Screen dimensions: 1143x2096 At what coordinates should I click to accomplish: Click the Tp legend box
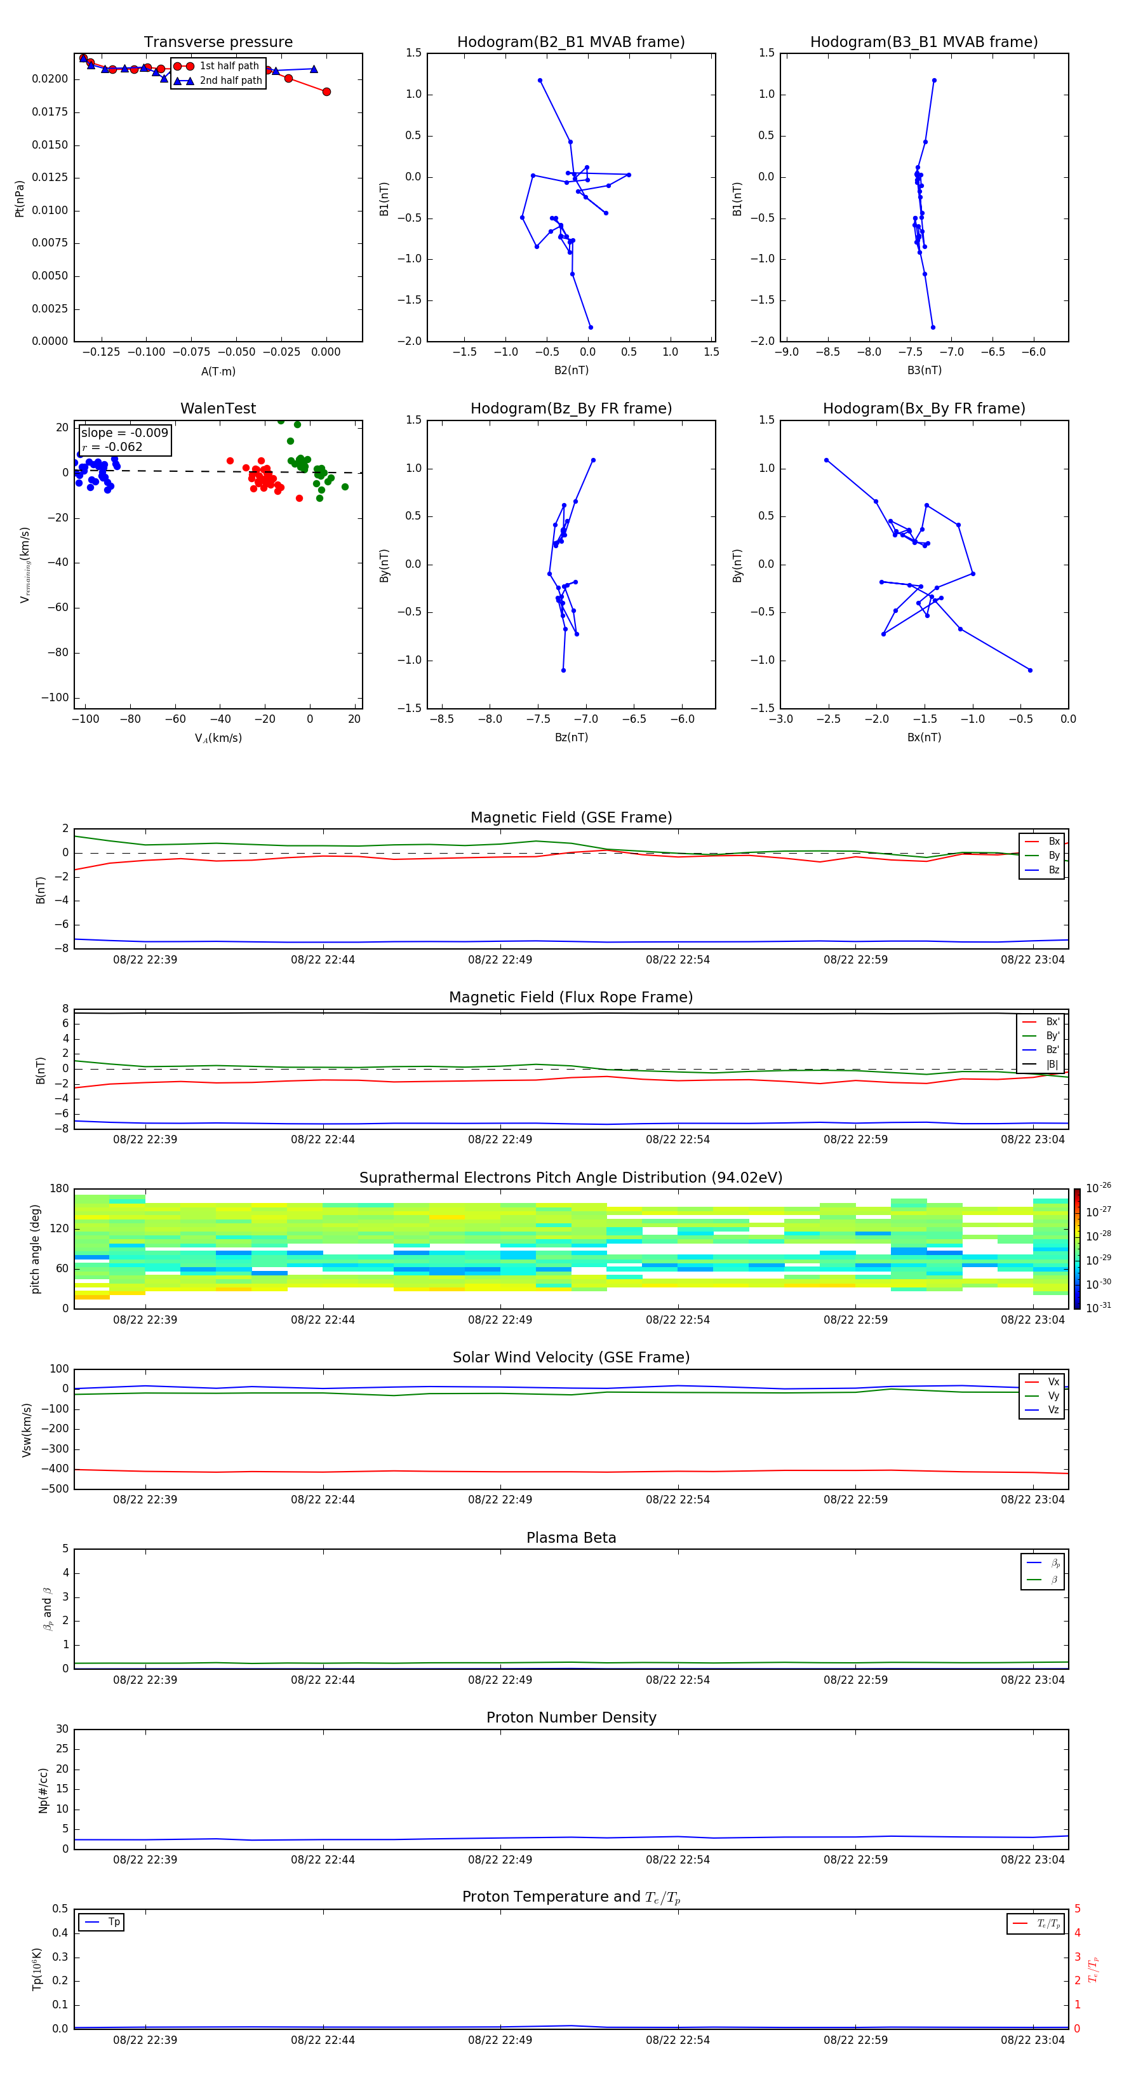pyautogui.click(x=101, y=1923)
